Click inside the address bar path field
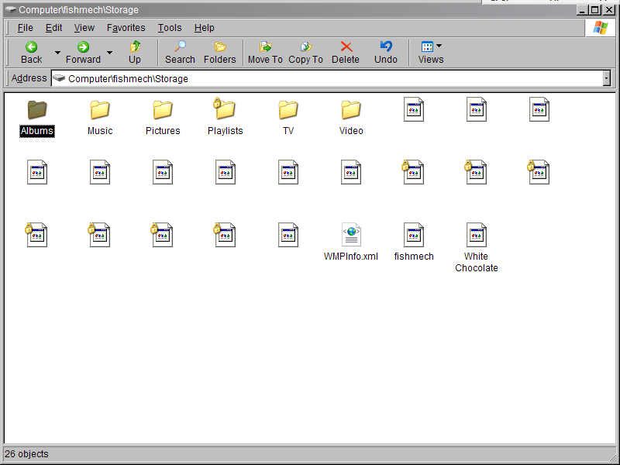 pyautogui.click(x=310, y=78)
